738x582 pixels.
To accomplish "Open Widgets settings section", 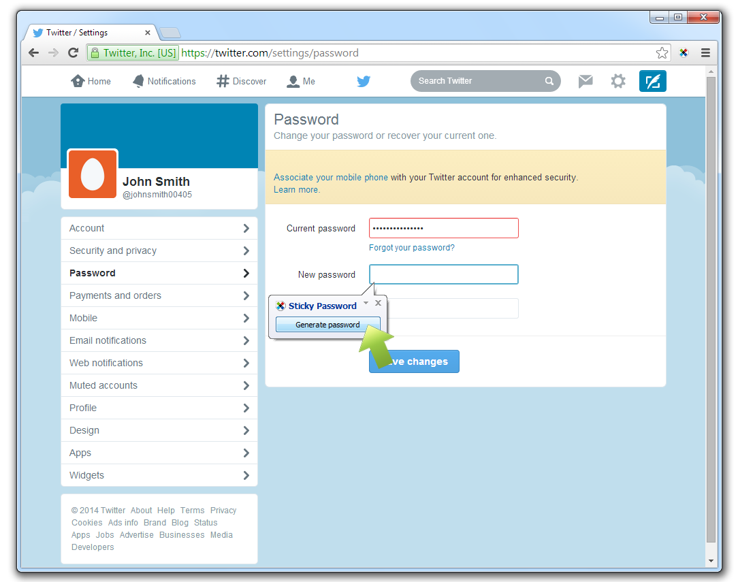I will point(159,475).
